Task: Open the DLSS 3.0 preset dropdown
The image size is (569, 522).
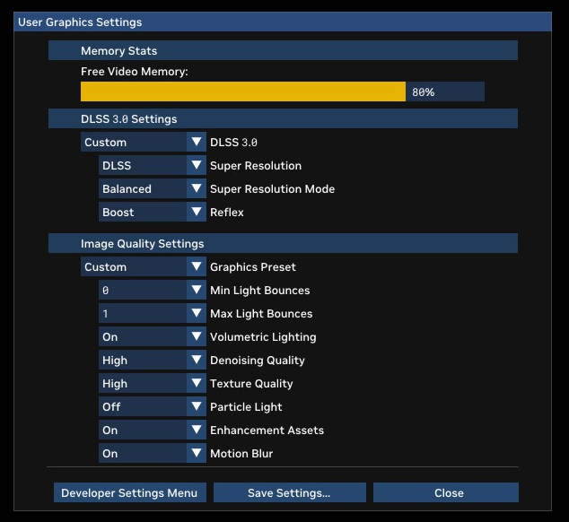Action: pos(144,143)
